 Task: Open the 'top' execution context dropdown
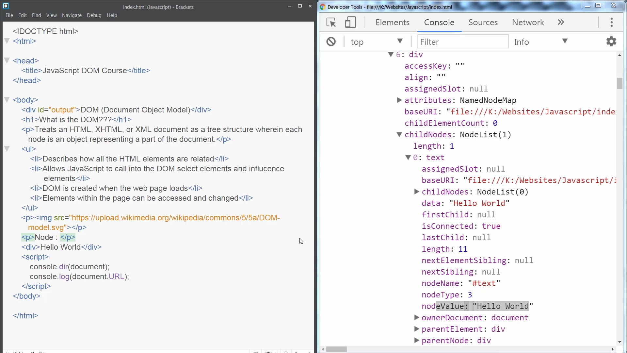[x=377, y=42]
